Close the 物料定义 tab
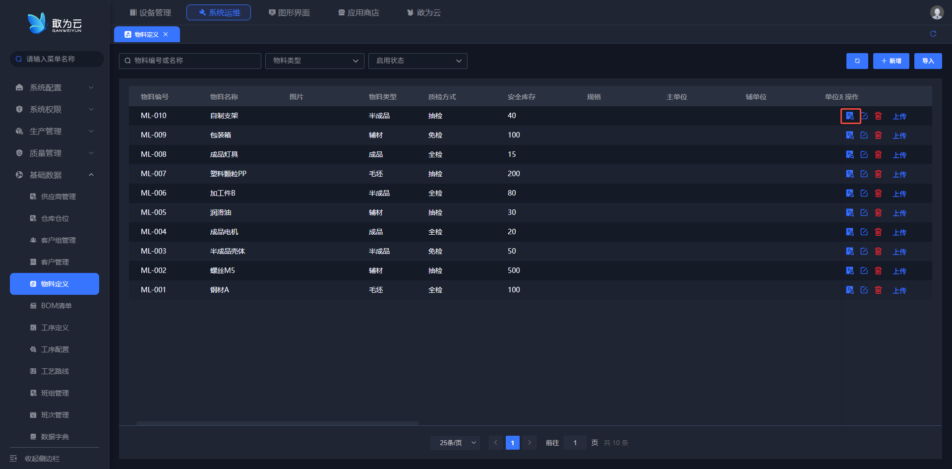 coord(166,34)
